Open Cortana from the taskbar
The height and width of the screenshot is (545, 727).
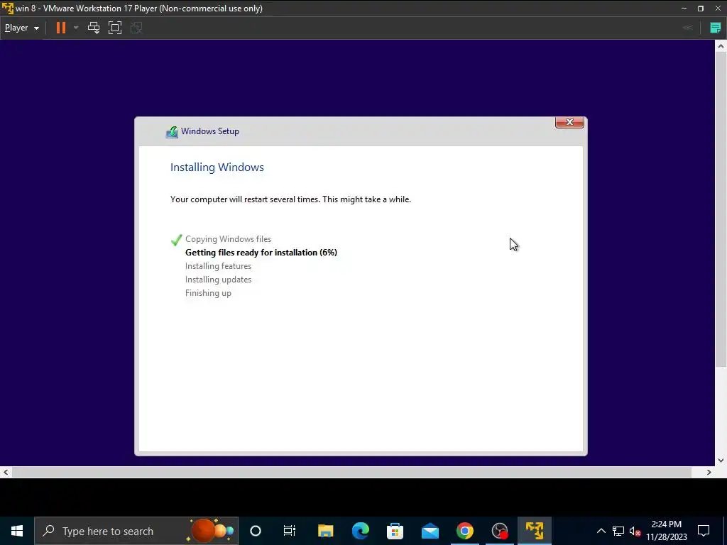click(256, 531)
